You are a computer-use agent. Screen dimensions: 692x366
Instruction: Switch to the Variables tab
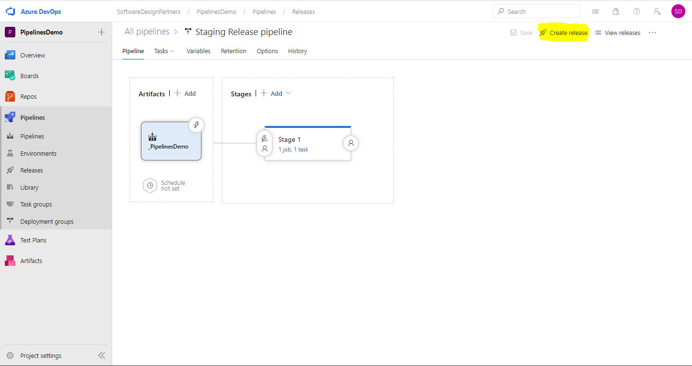tap(198, 51)
